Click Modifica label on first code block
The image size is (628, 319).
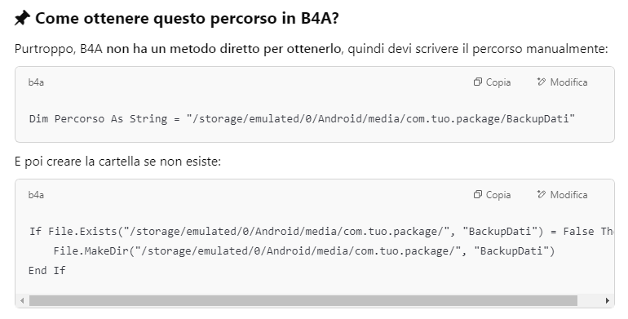pos(568,82)
